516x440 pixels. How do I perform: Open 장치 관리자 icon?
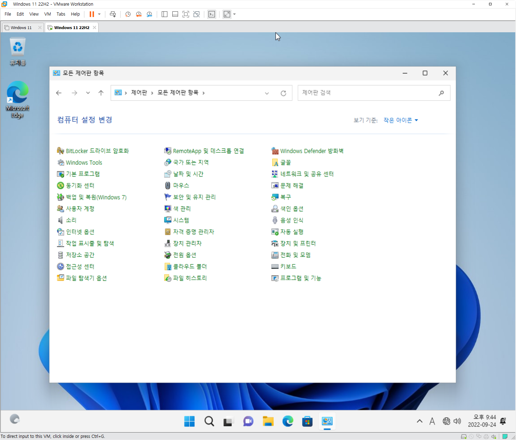pyautogui.click(x=168, y=244)
